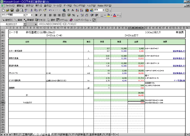
Task: Sort descending Z to A
Action: 81,10
